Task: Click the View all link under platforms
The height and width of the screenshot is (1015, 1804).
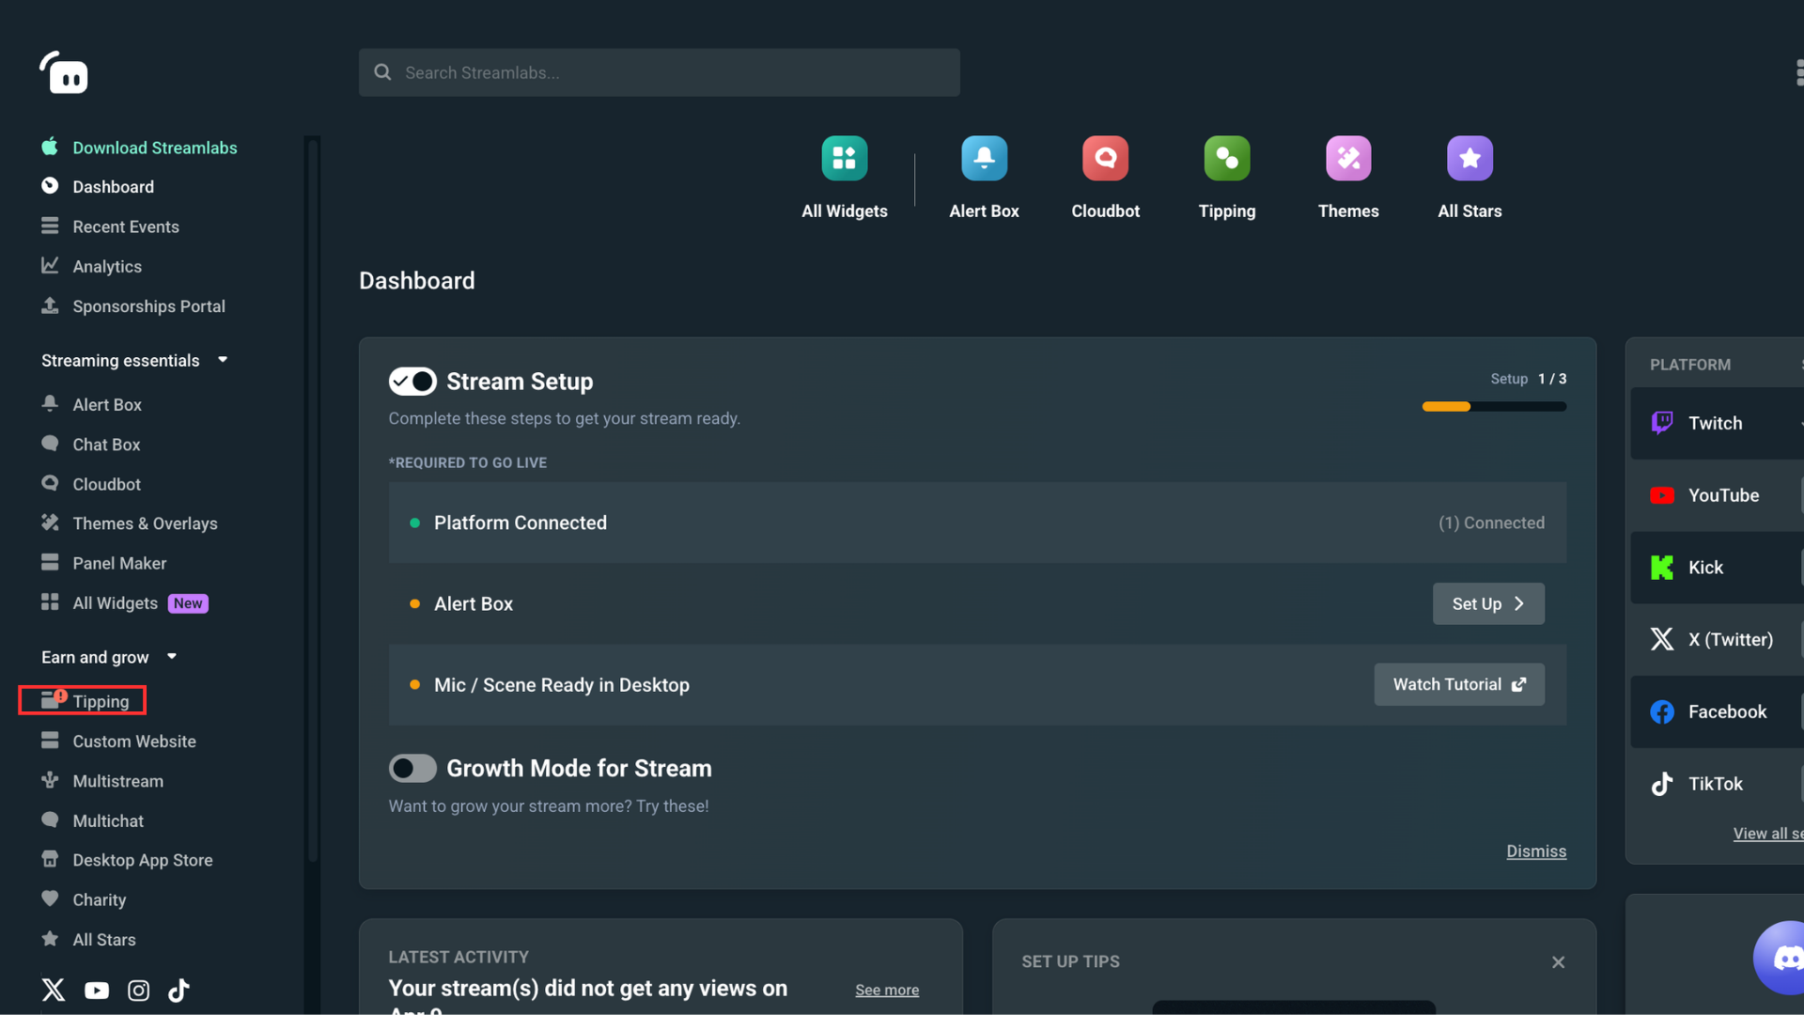Action: click(x=1767, y=834)
